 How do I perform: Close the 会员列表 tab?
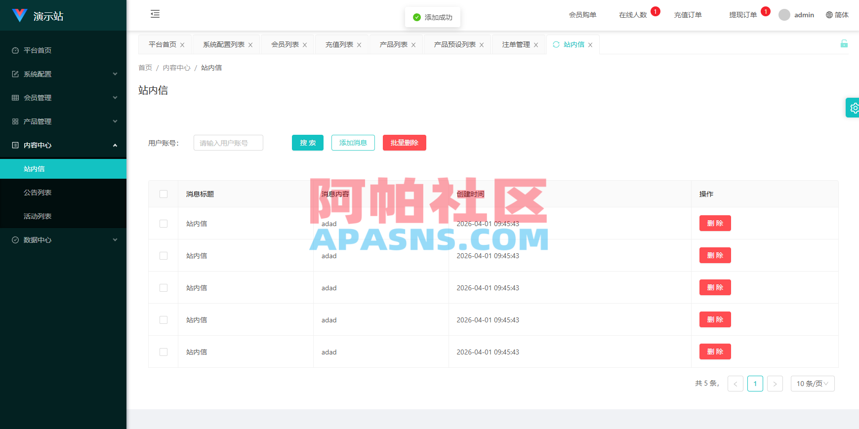[x=305, y=45]
